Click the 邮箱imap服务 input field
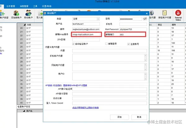The width and height of the screenshot is (186, 128). click(86, 34)
